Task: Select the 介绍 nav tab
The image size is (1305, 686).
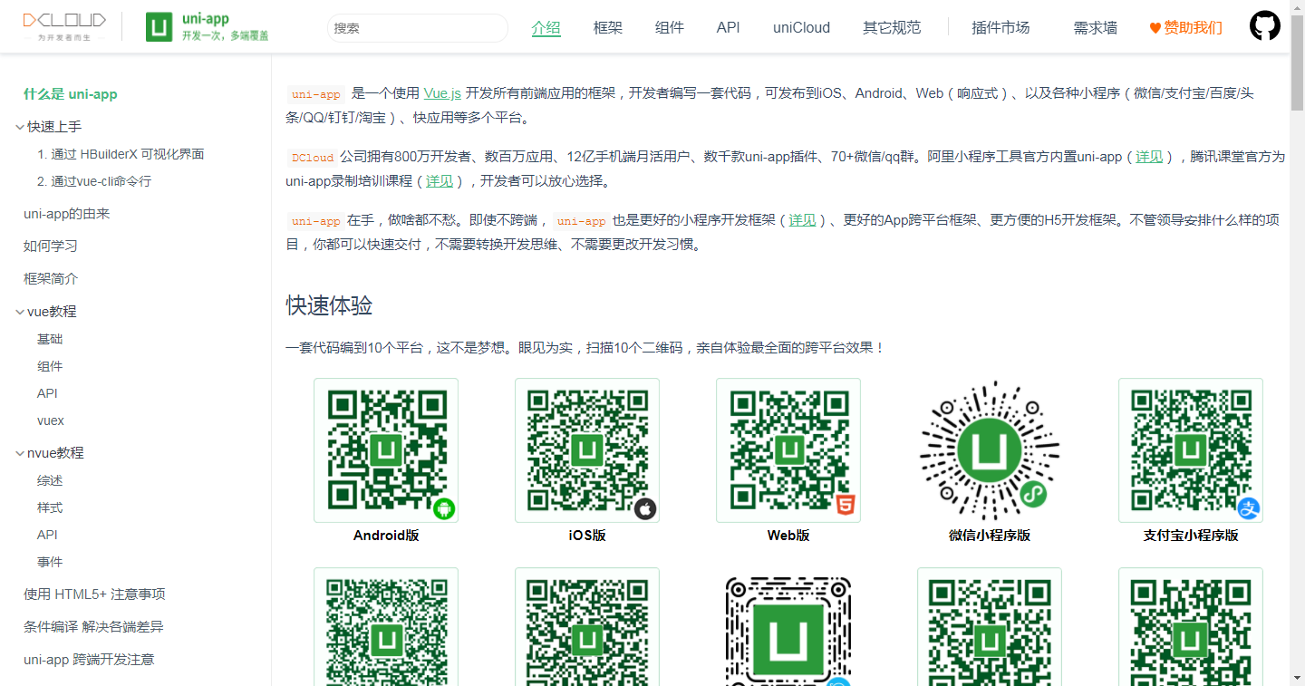Action: point(546,28)
